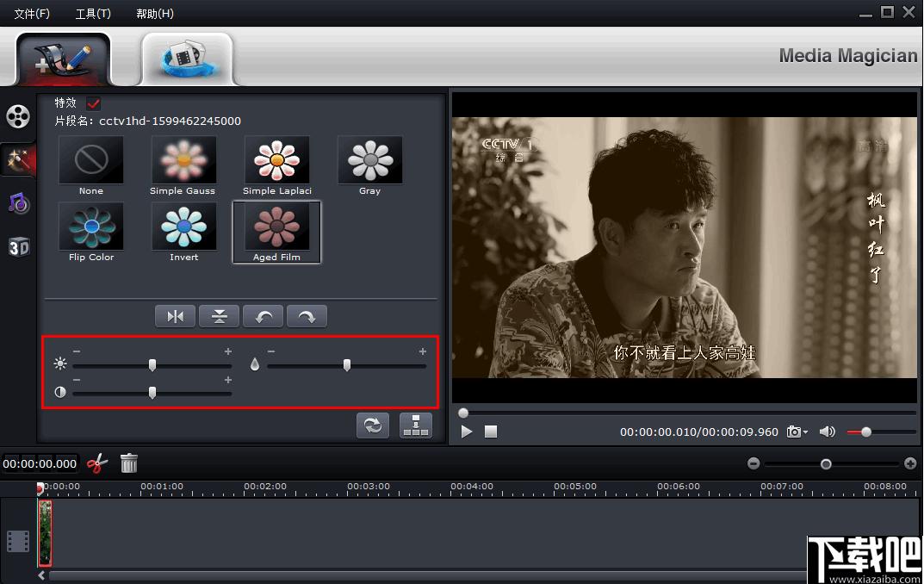Viewport: 924px width, 584px height.
Task: Increase saturation with the plus sign
Action: [x=423, y=351]
